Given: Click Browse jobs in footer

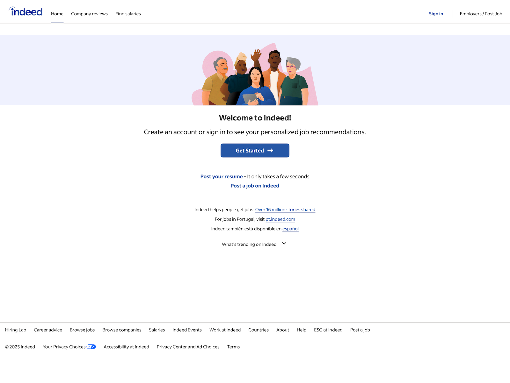Looking at the screenshot, I should [x=82, y=330].
